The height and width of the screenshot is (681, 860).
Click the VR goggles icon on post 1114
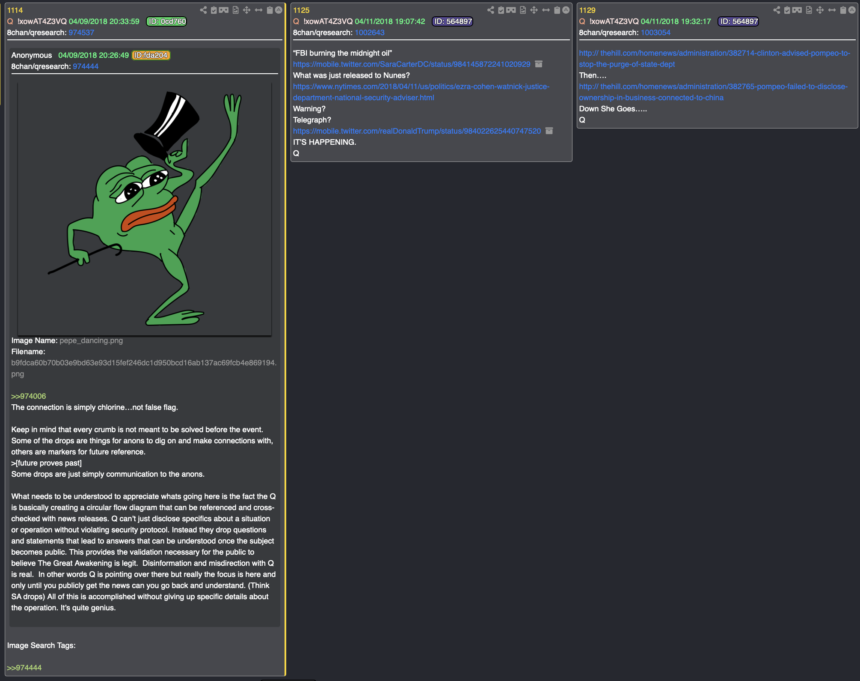(x=224, y=10)
